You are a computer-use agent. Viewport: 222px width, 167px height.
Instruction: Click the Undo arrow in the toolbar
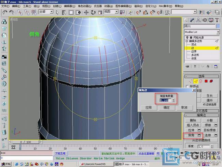[5, 12]
